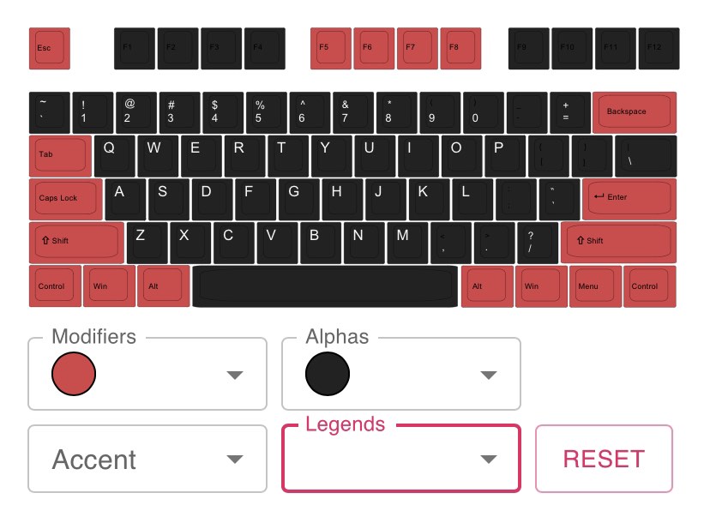The height and width of the screenshot is (517, 710).
Task: Click the black Alphas color swatch
Action: click(328, 373)
